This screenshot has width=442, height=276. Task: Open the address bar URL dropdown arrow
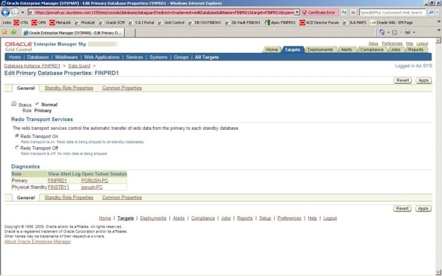pyautogui.click(x=297, y=12)
